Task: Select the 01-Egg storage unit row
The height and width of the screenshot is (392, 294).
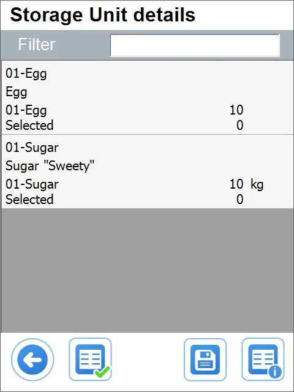Action: pyautogui.click(x=148, y=97)
